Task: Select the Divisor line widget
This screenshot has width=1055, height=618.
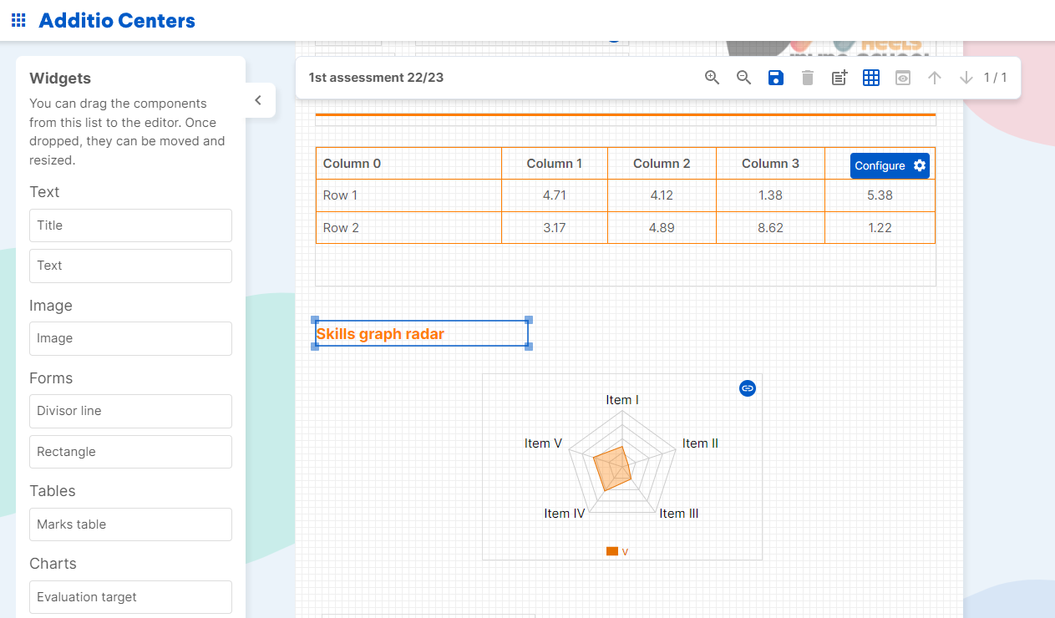Action: point(130,411)
